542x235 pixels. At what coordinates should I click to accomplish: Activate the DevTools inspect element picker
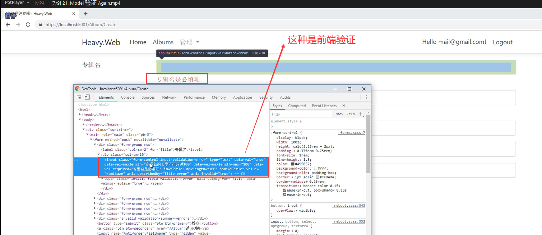[x=79, y=97]
